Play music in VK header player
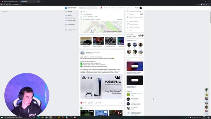211x119 pixels. tap(107, 8)
